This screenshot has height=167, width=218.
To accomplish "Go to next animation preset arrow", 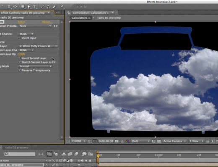I will [57, 26].
